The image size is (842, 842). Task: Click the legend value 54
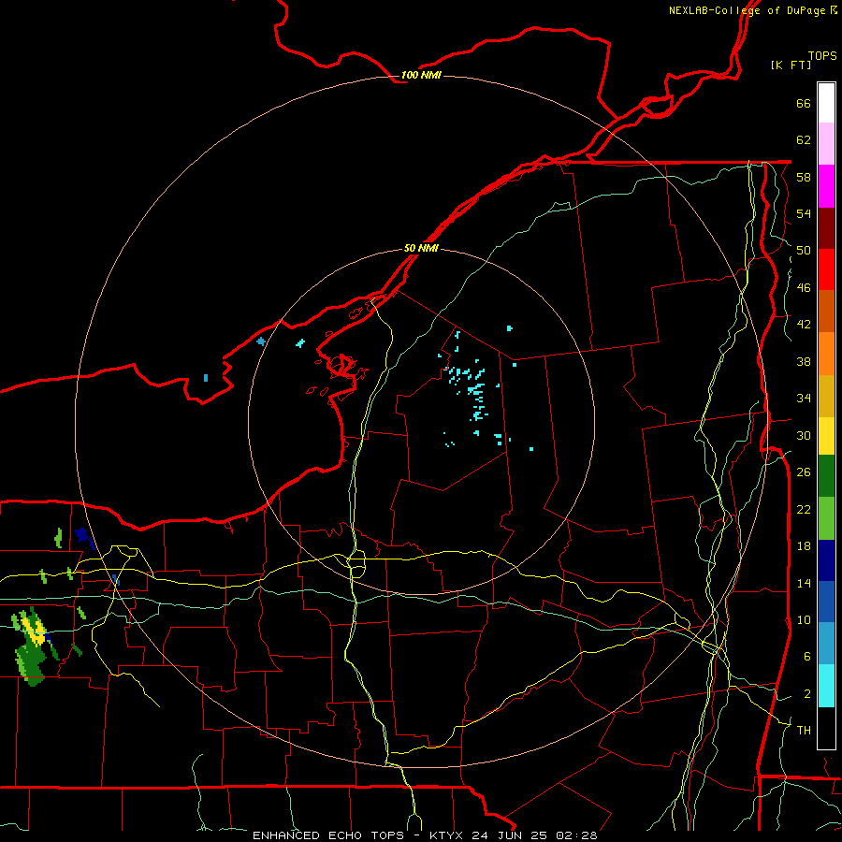coord(804,213)
